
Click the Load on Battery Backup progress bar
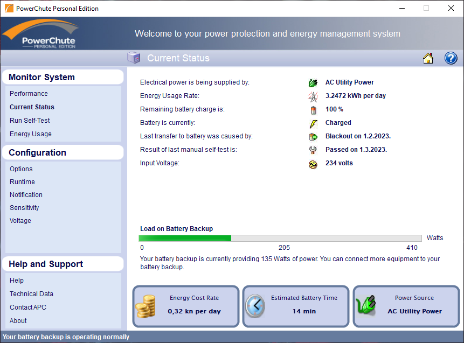280,239
